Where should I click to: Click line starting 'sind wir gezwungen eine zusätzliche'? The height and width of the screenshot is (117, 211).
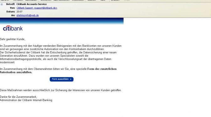52,49
